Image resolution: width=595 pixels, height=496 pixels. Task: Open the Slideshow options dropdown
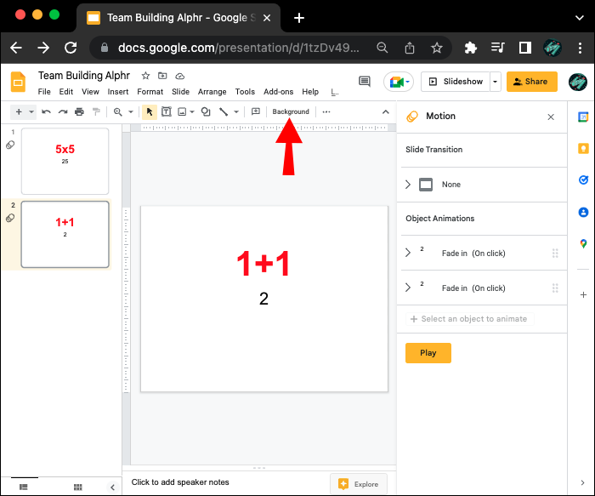coord(496,82)
